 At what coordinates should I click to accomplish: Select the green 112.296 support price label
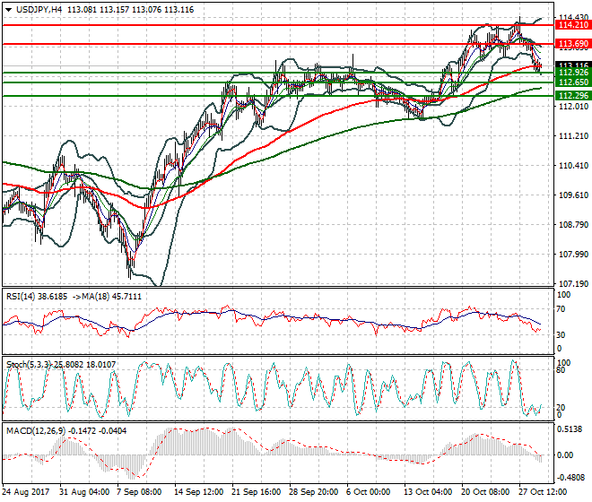coord(573,96)
